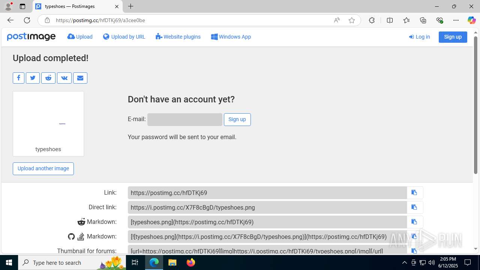Open Settings and more menu
480x270 pixels.
pyautogui.click(x=456, y=20)
